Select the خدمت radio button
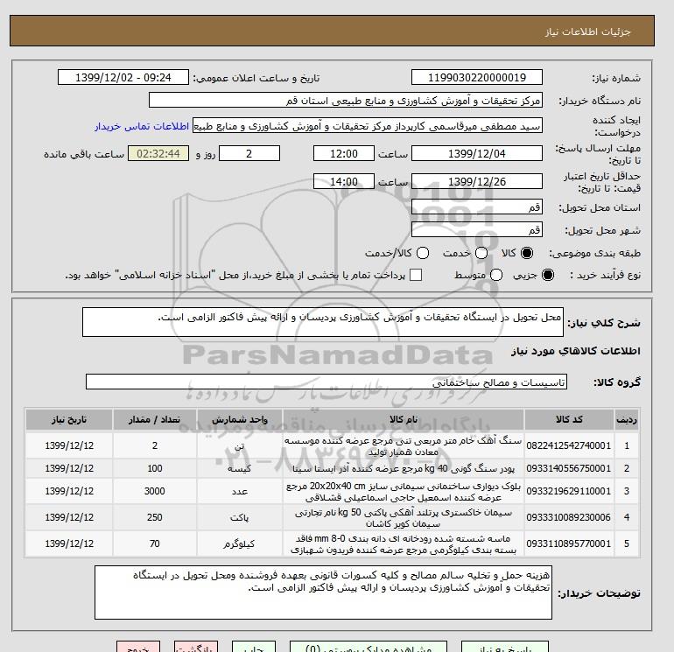The width and height of the screenshot is (674, 652). (481, 253)
